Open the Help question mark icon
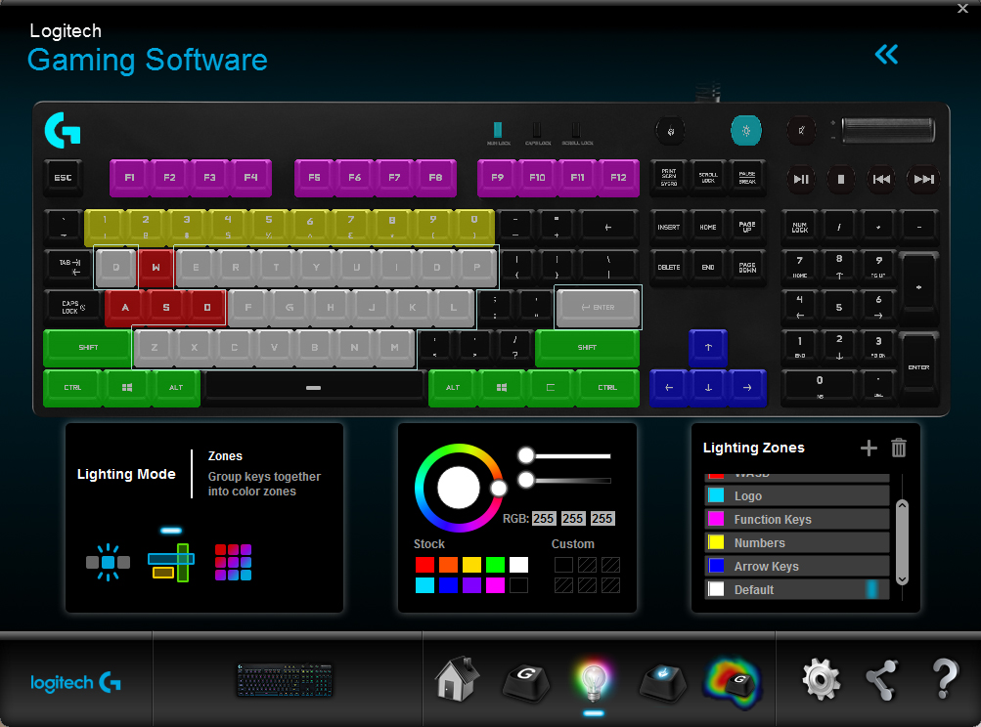This screenshot has width=981, height=727. pos(945,679)
